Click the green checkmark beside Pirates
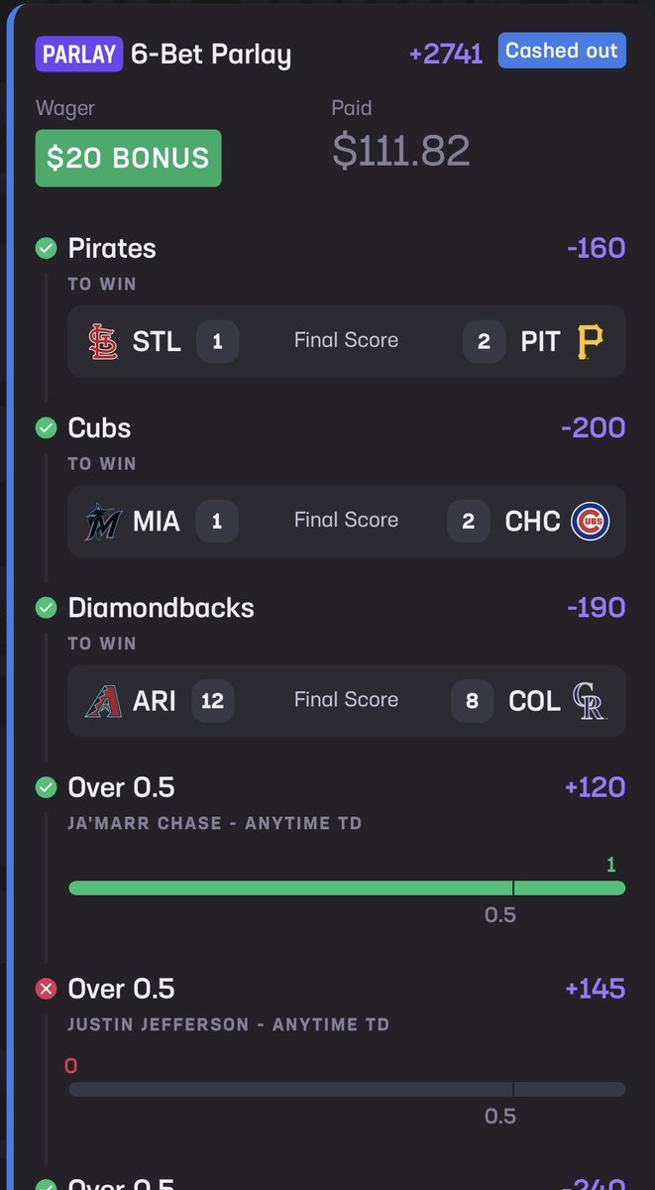 tap(46, 249)
